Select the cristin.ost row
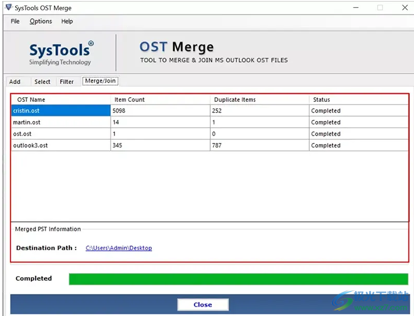Screen dimensions: 414x316 (x=61, y=111)
